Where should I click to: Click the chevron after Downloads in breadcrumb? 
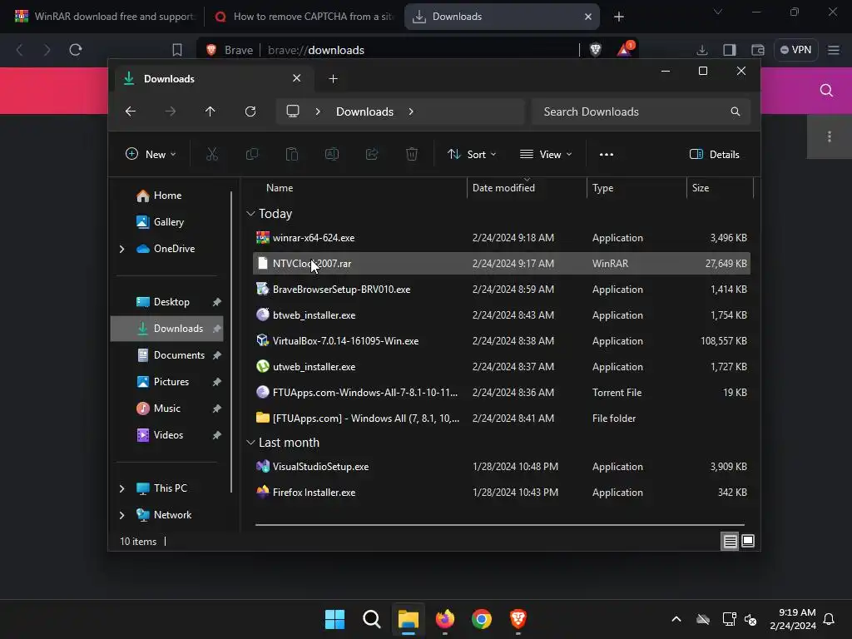[411, 111]
